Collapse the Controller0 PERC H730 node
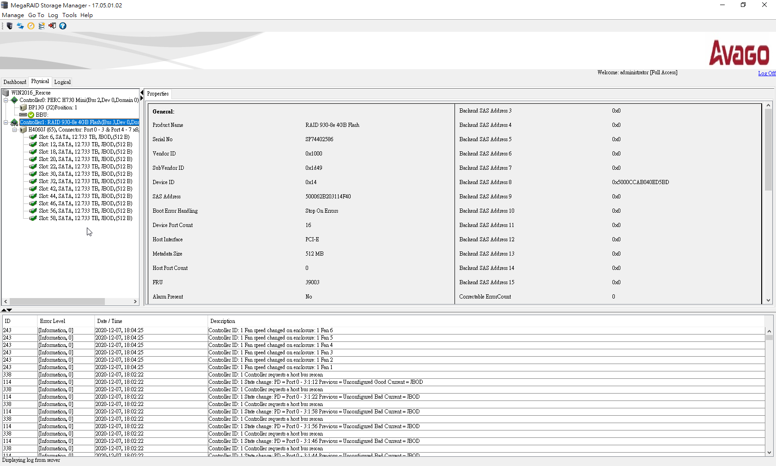776x466 pixels. pos(6,100)
